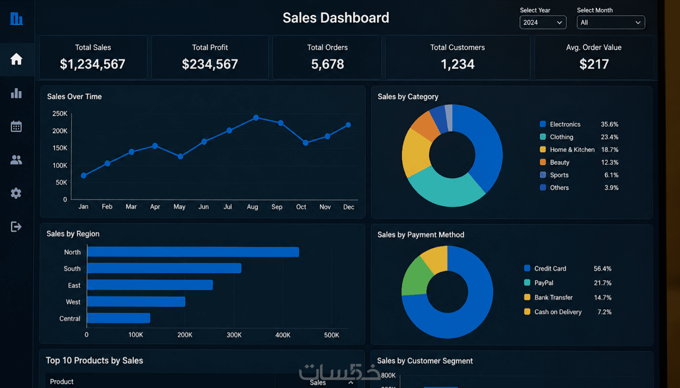Expand the Select Year dropdown showing 2024
The image size is (680, 388).
[543, 22]
